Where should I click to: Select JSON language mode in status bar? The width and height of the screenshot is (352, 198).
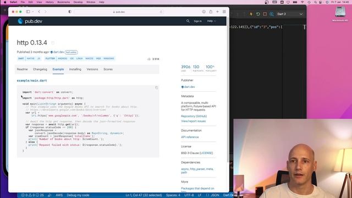tap(215, 195)
